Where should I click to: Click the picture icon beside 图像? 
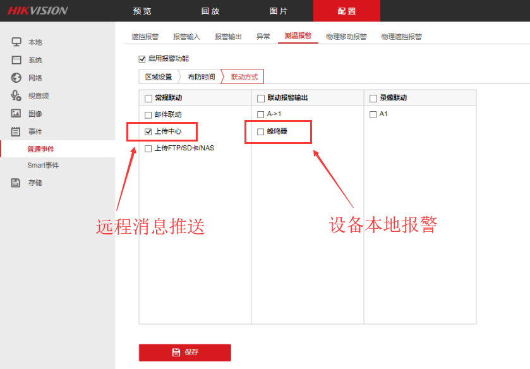pos(16,114)
